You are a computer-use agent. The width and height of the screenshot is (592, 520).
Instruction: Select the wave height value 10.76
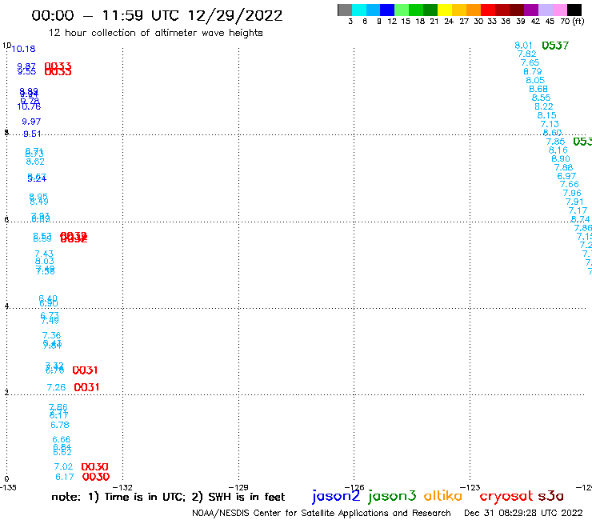pyautogui.click(x=29, y=107)
